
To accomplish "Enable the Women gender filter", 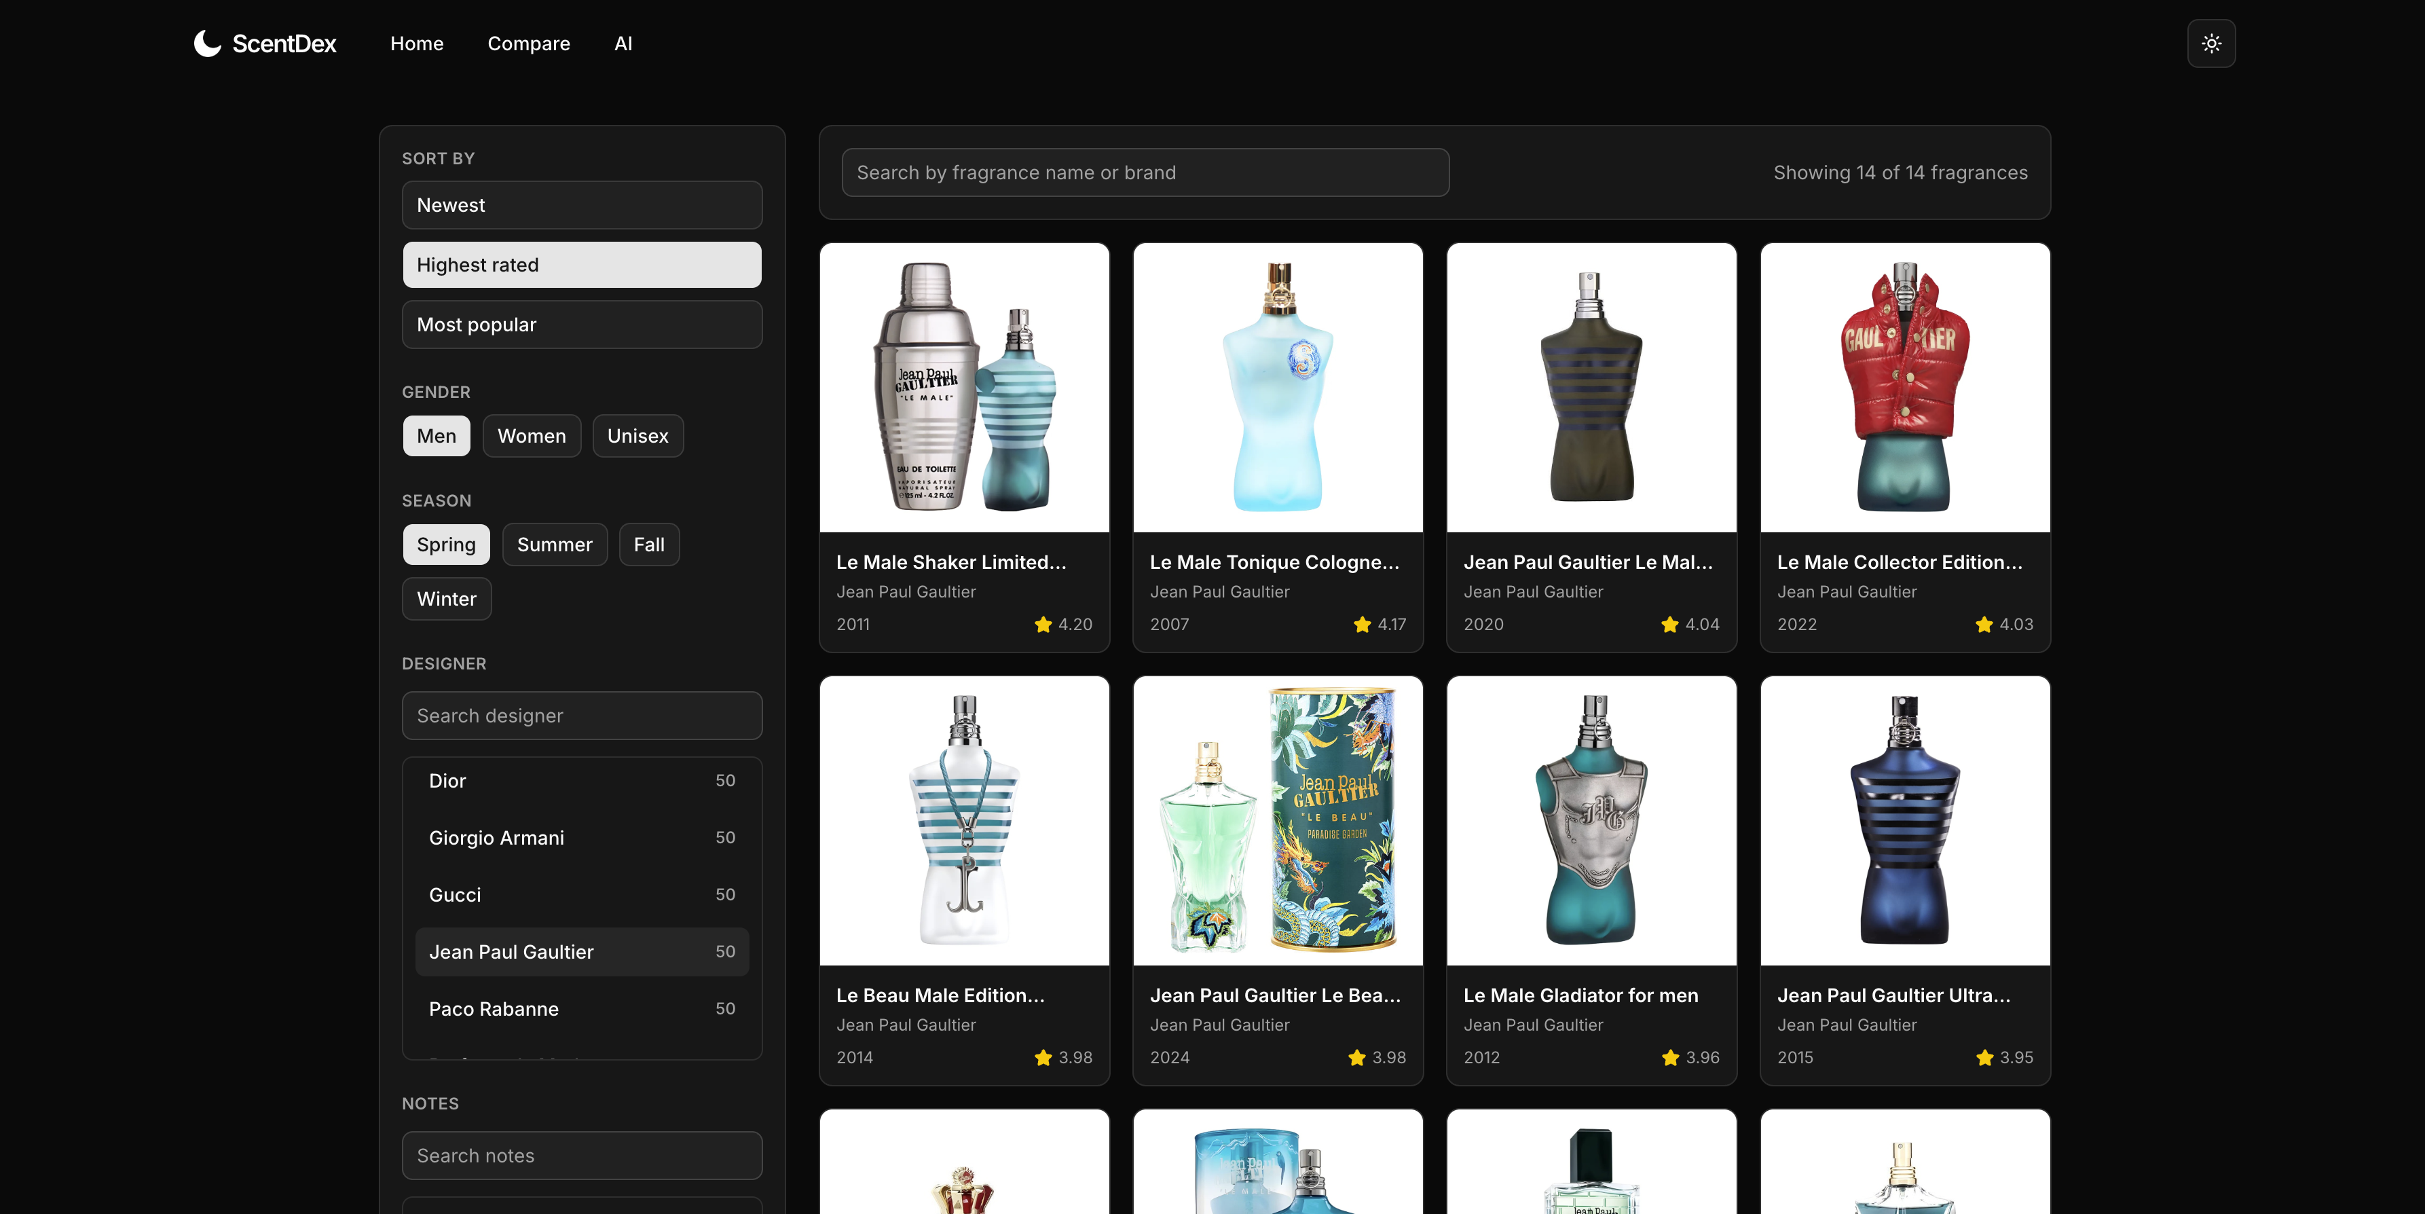I will [531, 436].
